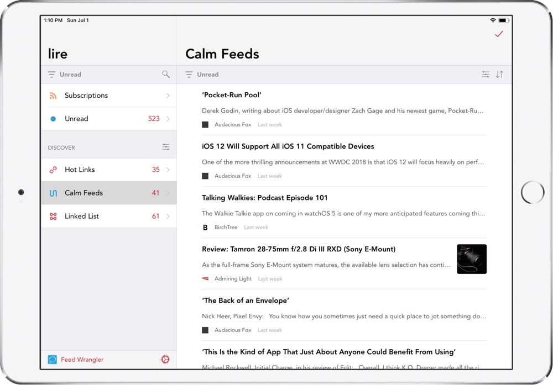The height and width of the screenshot is (385, 553).
Task: Click the 'lire' app title
Action: [x=58, y=54]
